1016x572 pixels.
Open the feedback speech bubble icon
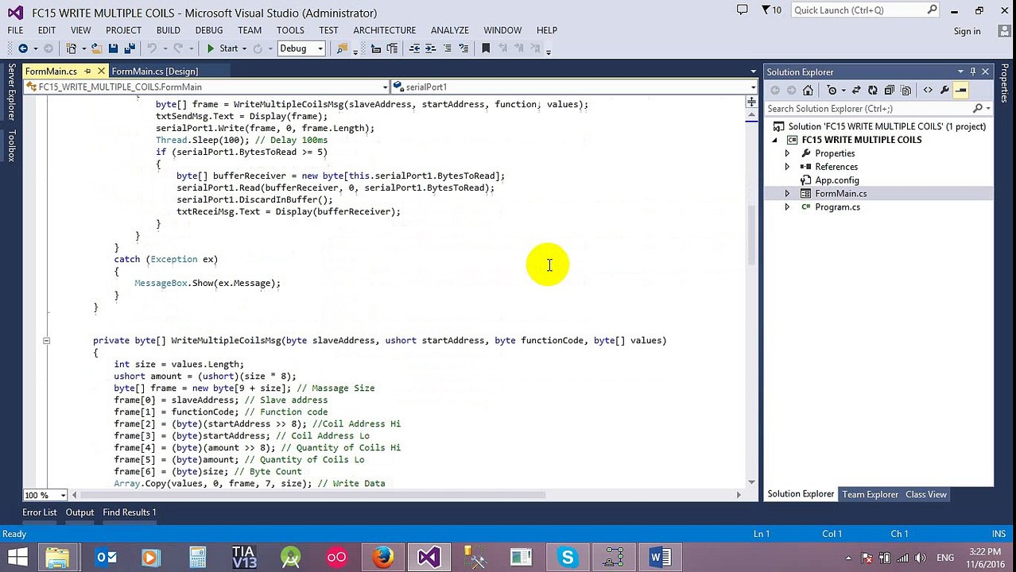pos(742,10)
